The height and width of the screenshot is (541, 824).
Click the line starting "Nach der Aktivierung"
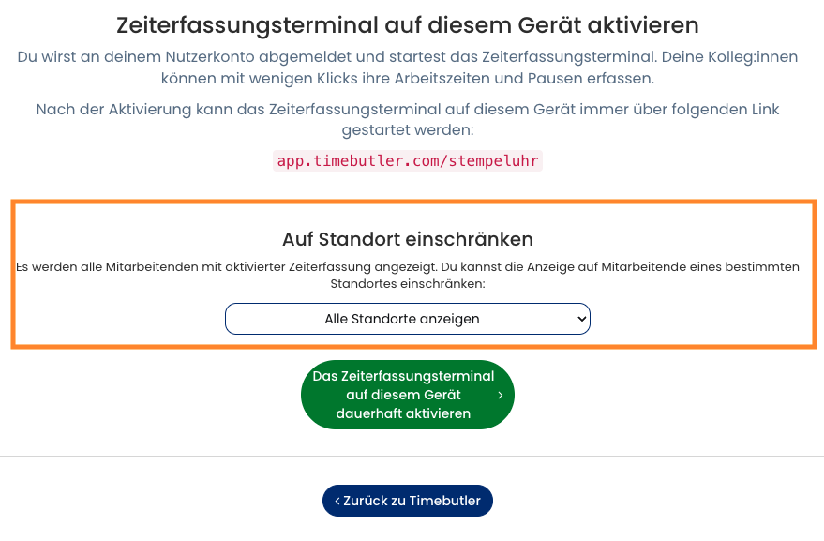[408, 110]
